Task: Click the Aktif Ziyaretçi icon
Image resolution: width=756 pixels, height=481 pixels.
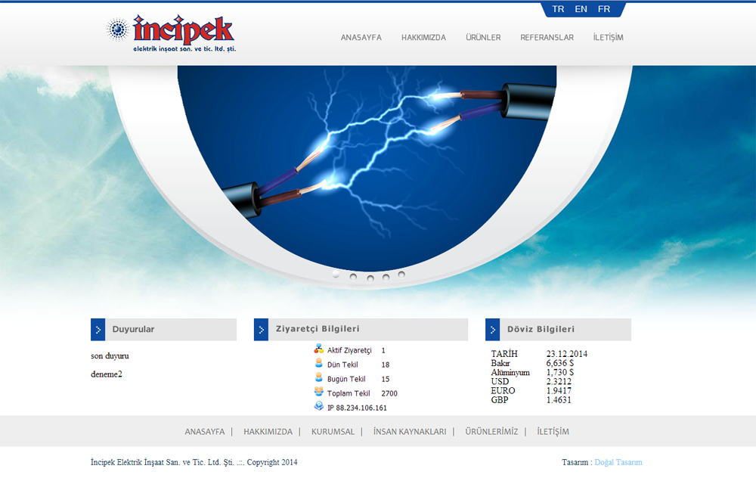Action: [x=319, y=349]
